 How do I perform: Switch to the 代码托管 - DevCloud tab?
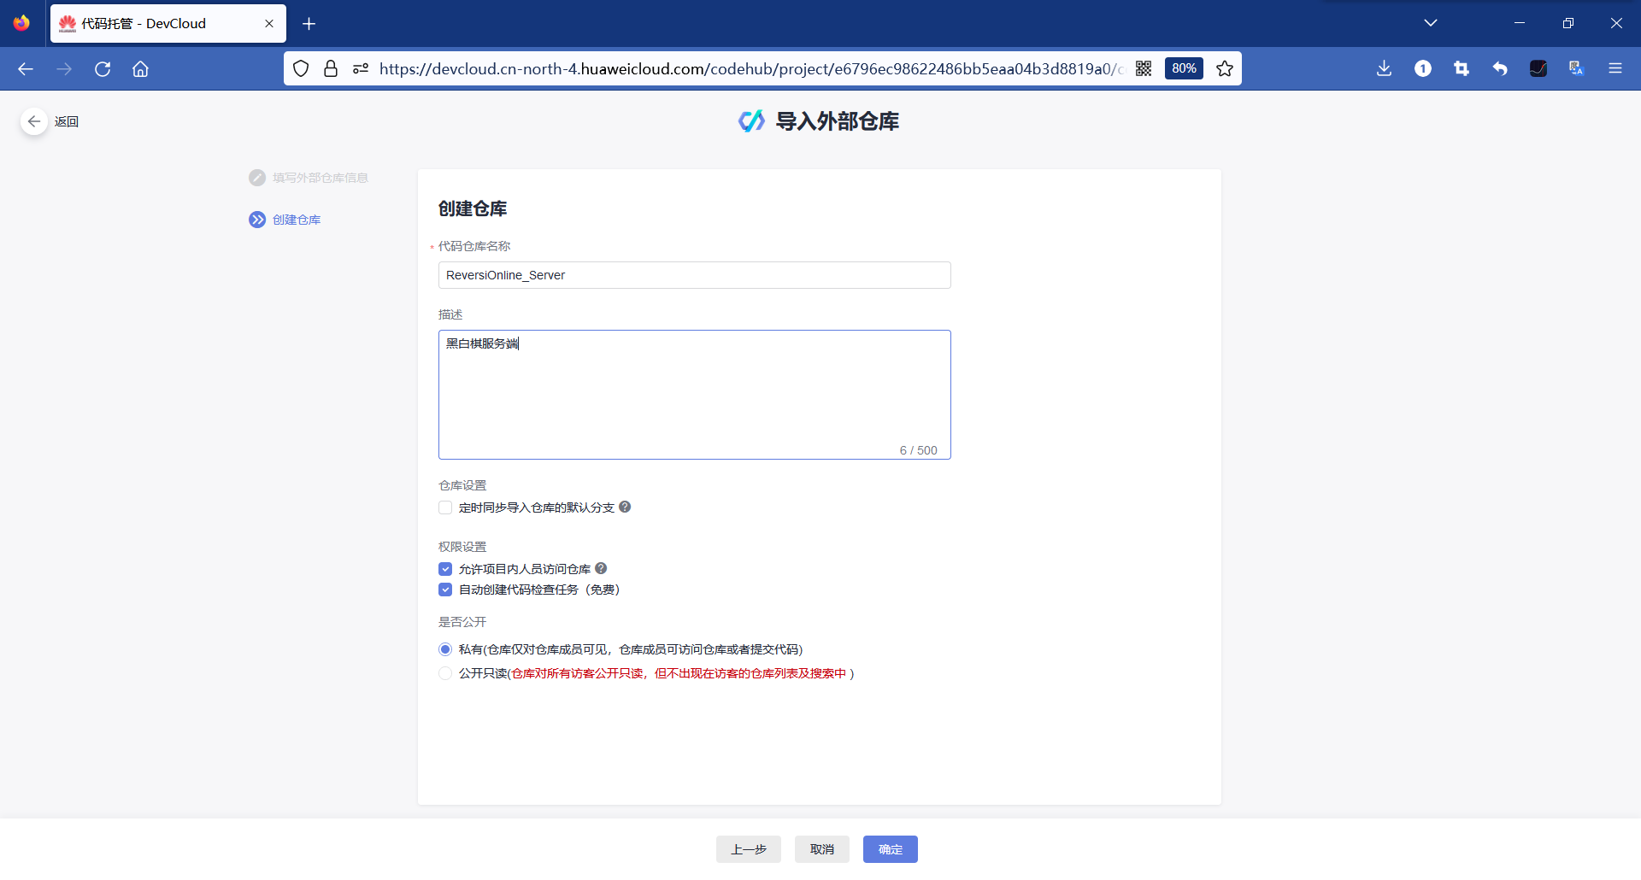[154, 23]
